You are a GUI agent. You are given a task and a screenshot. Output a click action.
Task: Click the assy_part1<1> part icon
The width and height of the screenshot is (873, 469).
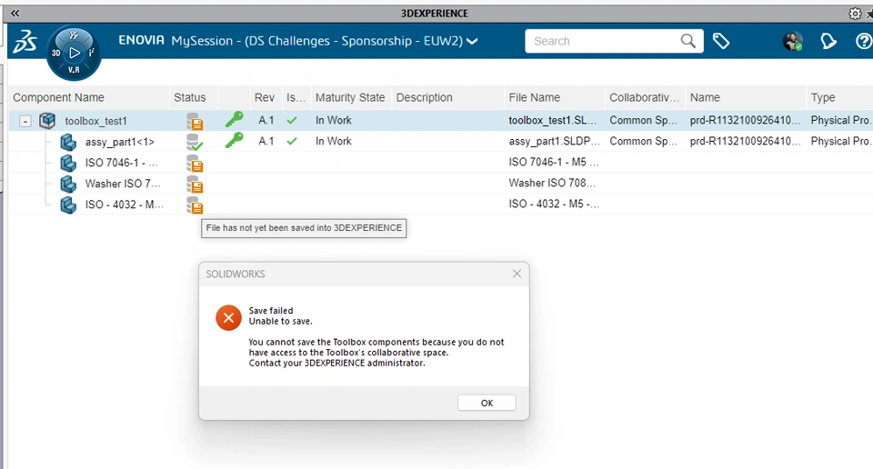click(68, 142)
